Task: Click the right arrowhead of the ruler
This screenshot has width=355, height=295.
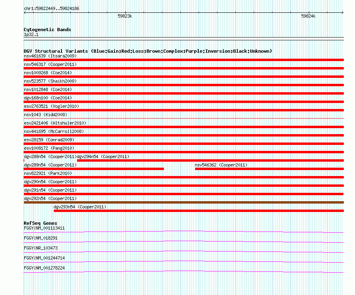Action: point(342,13)
